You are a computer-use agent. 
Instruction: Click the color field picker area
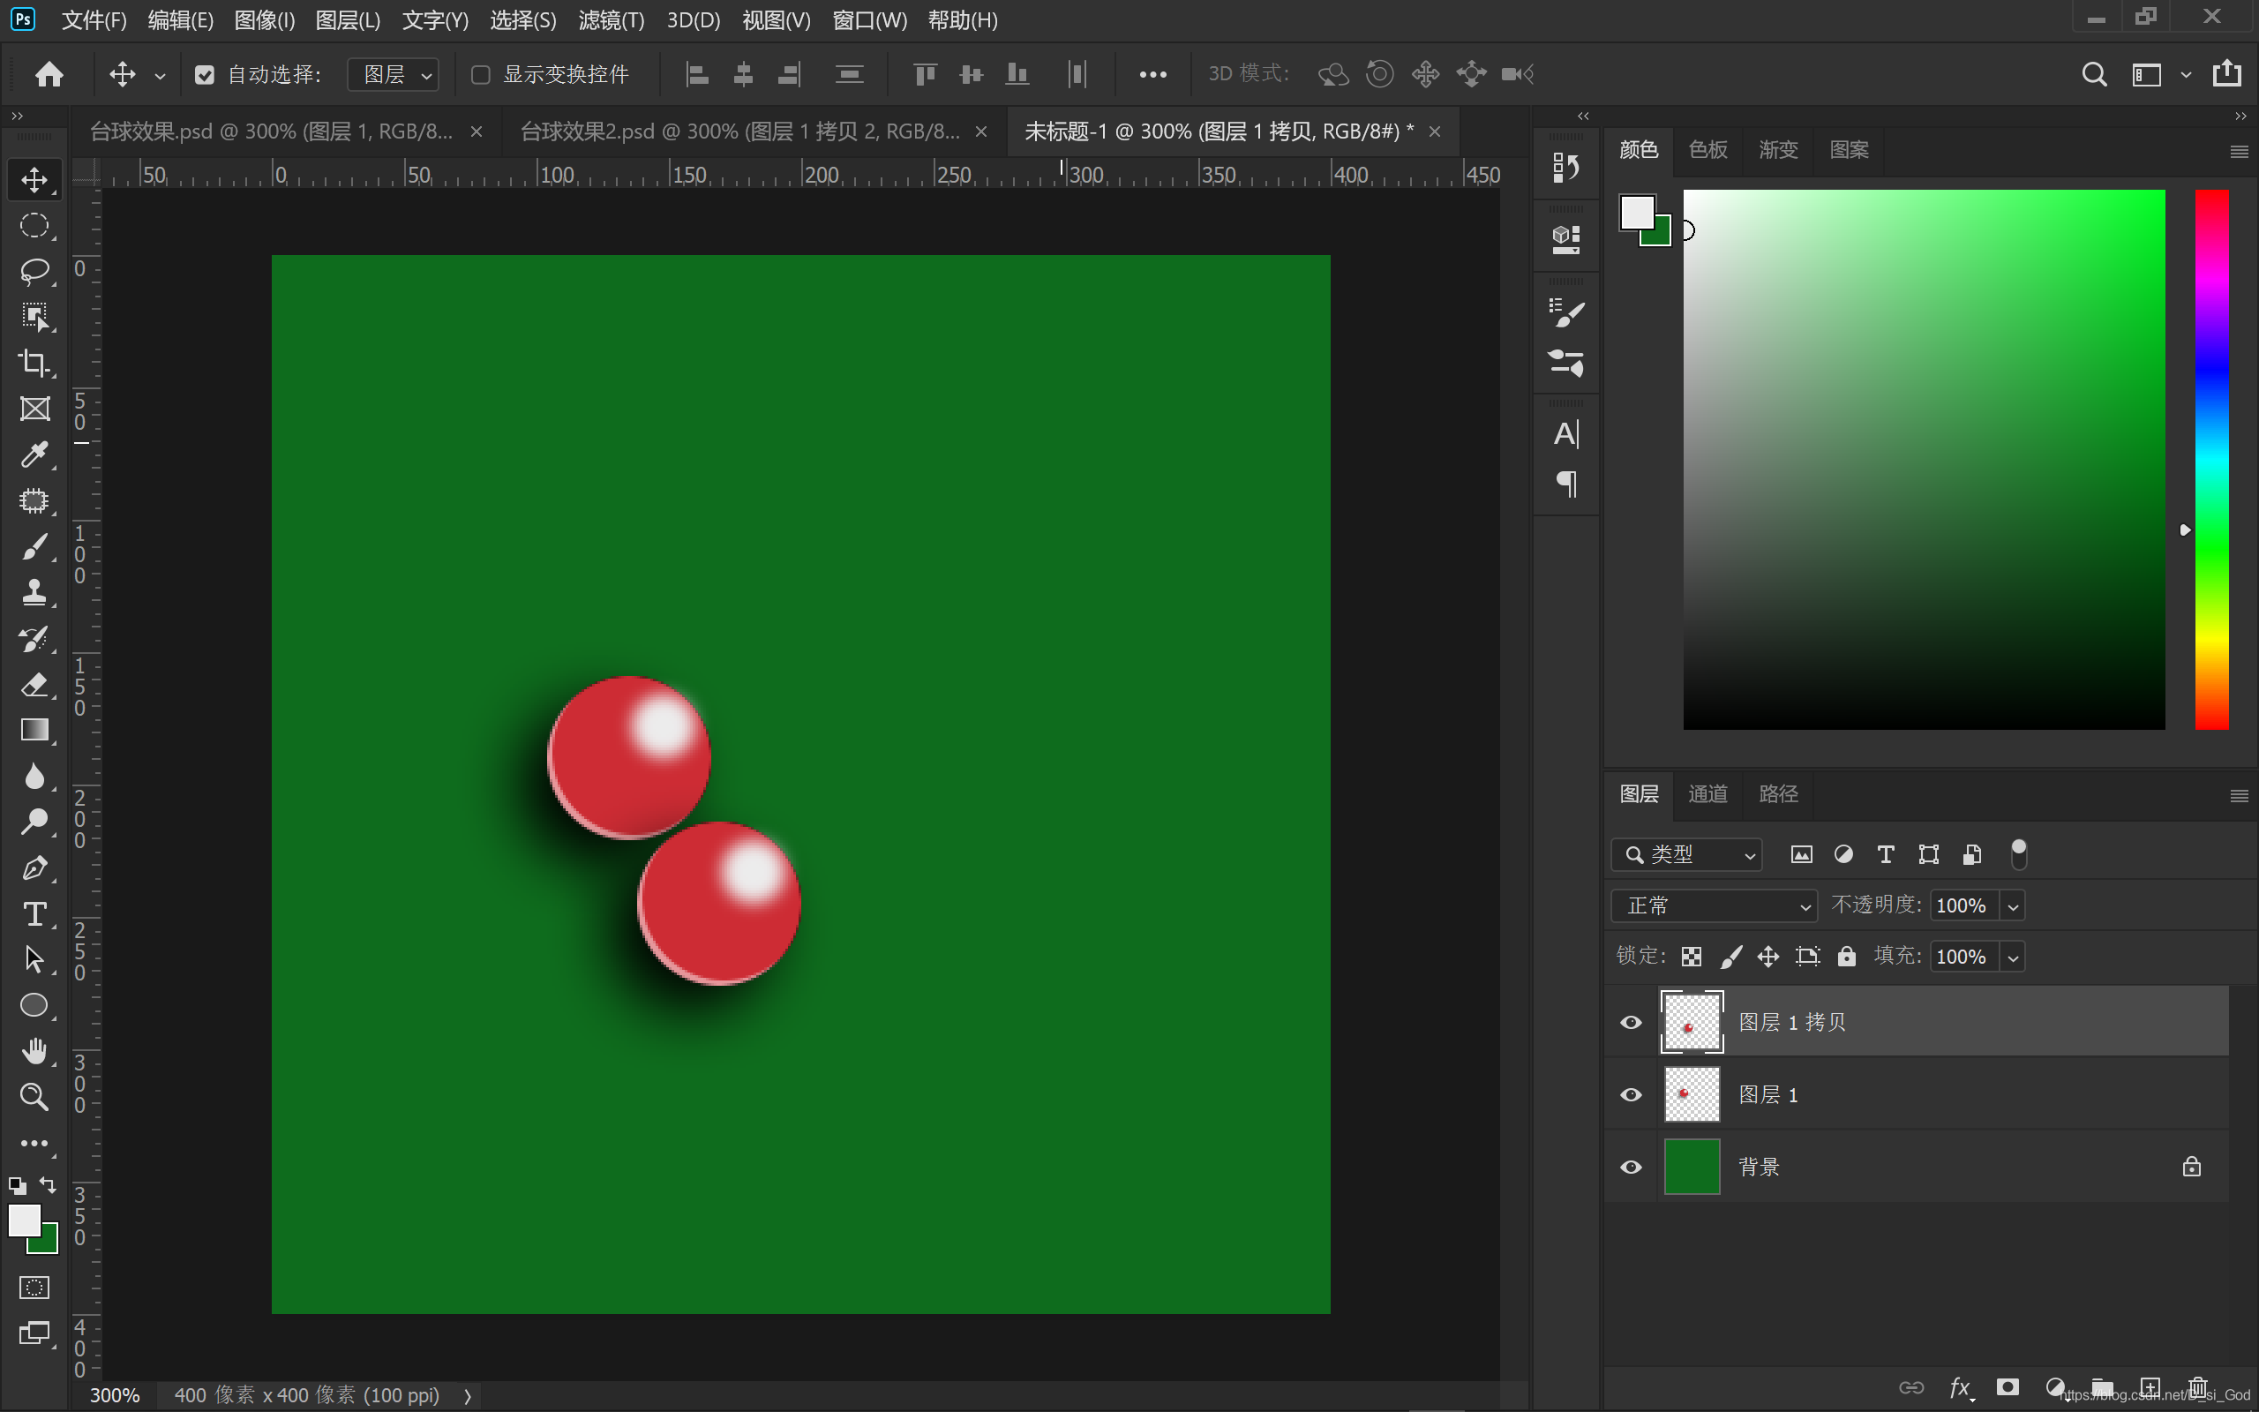[x=1923, y=460]
